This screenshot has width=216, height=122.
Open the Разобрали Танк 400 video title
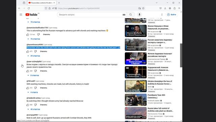coord(157,96)
